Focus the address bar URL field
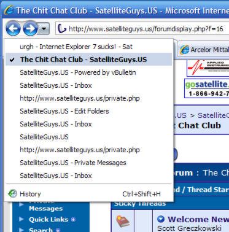Image resolution: width=229 pixels, height=232 pixels. pyautogui.click(x=142, y=29)
